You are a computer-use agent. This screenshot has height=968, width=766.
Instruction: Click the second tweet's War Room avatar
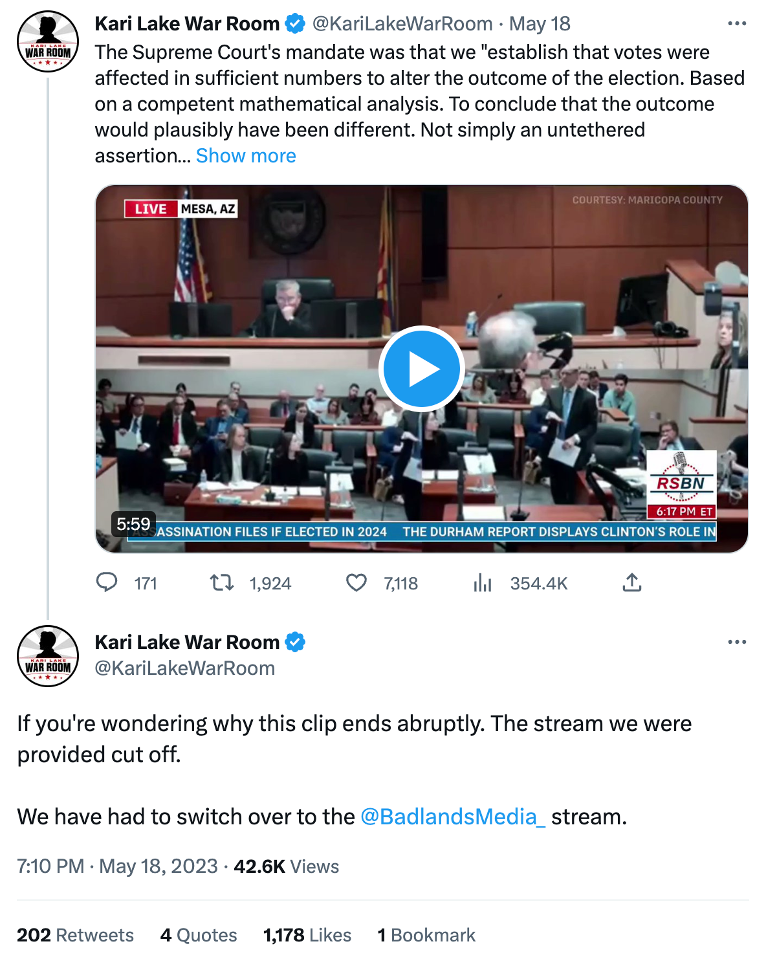[x=48, y=656]
